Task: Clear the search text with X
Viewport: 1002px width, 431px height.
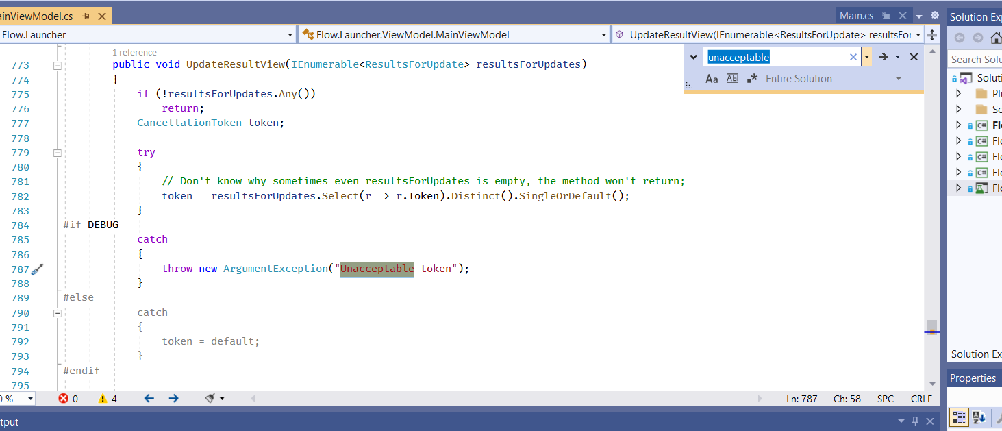Action: tap(853, 58)
